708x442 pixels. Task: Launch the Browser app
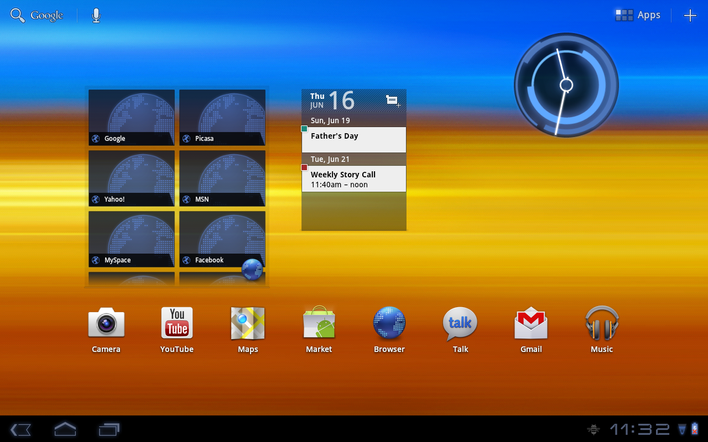pyautogui.click(x=389, y=330)
